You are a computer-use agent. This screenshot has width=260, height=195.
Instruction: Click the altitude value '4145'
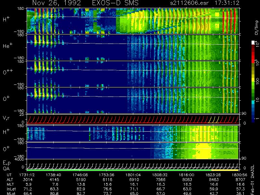click(54, 180)
